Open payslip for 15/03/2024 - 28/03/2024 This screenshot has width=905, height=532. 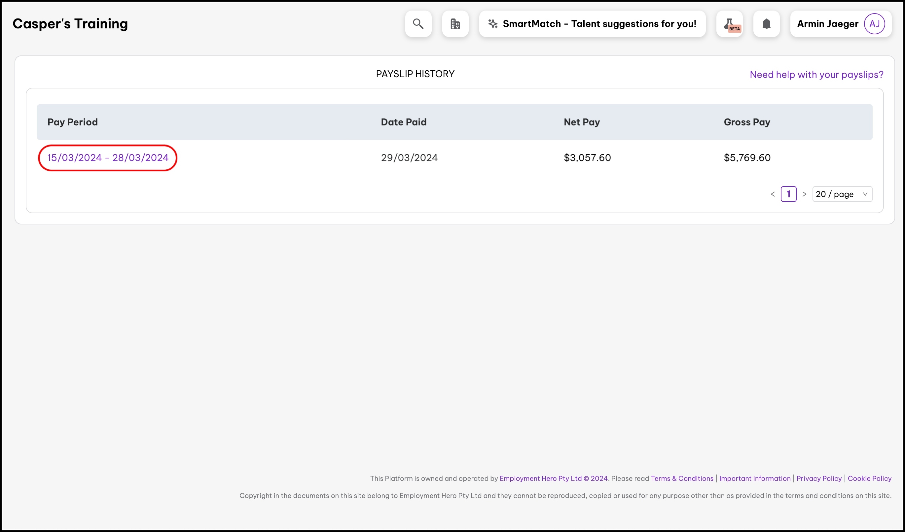(x=108, y=158)
